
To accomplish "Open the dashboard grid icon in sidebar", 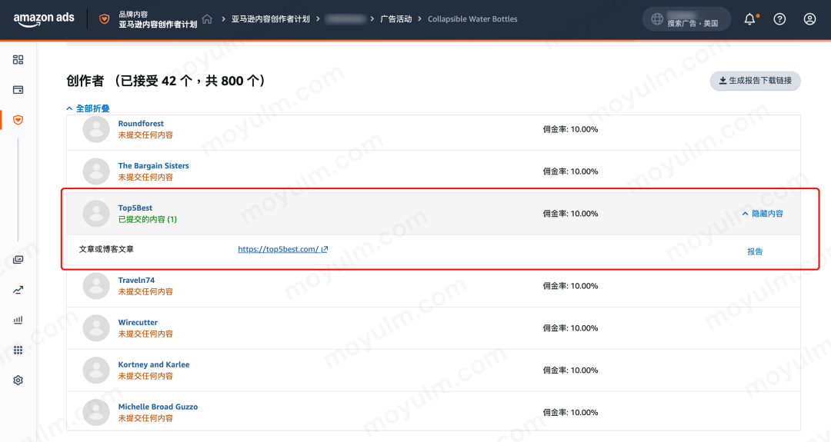I will (x=18, y=60).
